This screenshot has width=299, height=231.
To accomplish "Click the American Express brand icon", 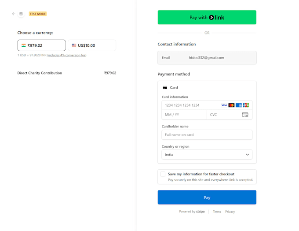I will 239,105.
